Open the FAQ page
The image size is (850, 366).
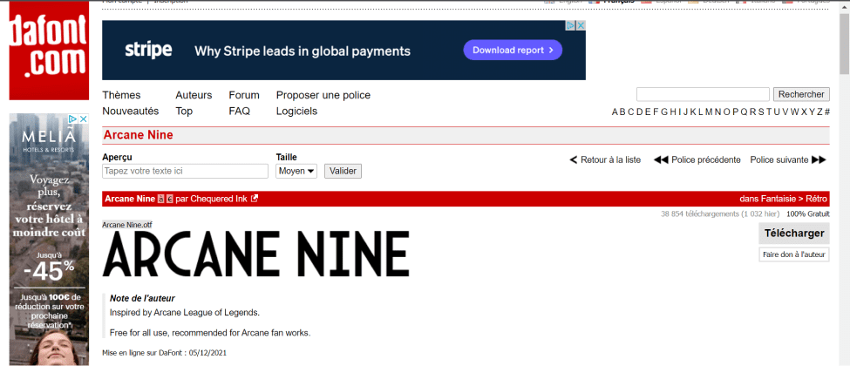click(239, 112)
